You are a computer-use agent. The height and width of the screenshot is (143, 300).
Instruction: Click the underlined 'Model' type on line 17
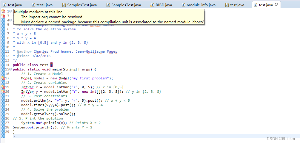pos(26,78)
